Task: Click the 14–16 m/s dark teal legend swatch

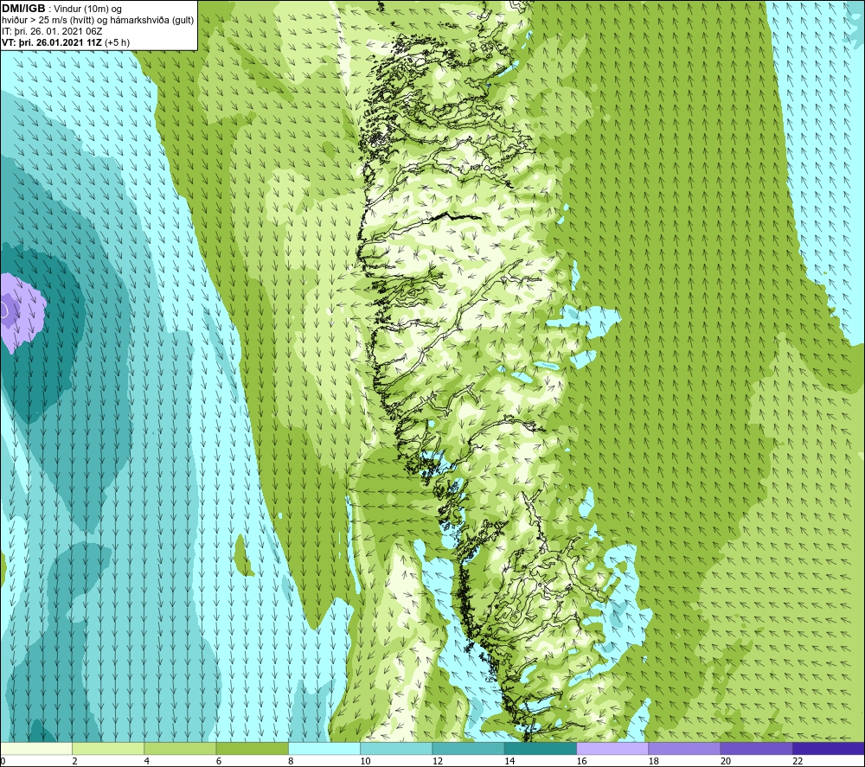Action: [541, 748]
